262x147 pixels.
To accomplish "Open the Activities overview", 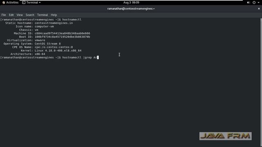I will click(10, 2).
